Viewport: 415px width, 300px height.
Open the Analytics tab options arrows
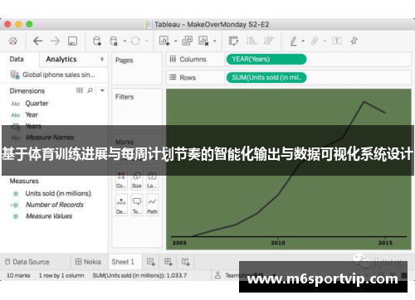pos(102,59)
